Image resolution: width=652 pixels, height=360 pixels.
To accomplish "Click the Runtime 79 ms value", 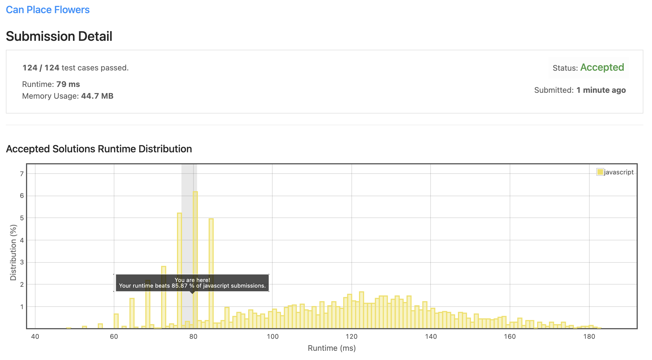I will 68,84.
